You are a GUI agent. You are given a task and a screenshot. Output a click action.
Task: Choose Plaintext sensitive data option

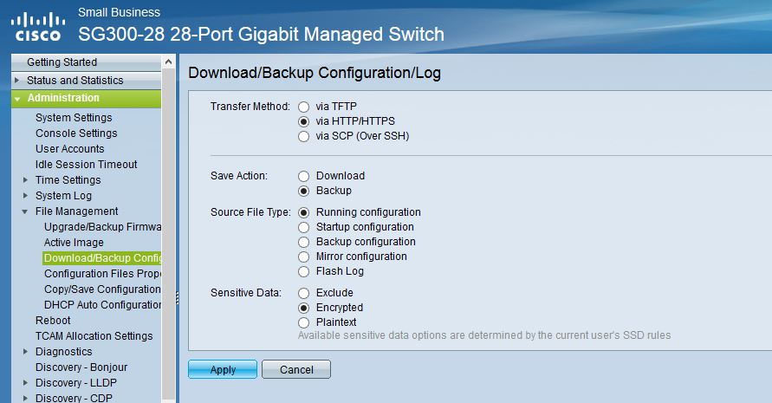coord(303,322)
